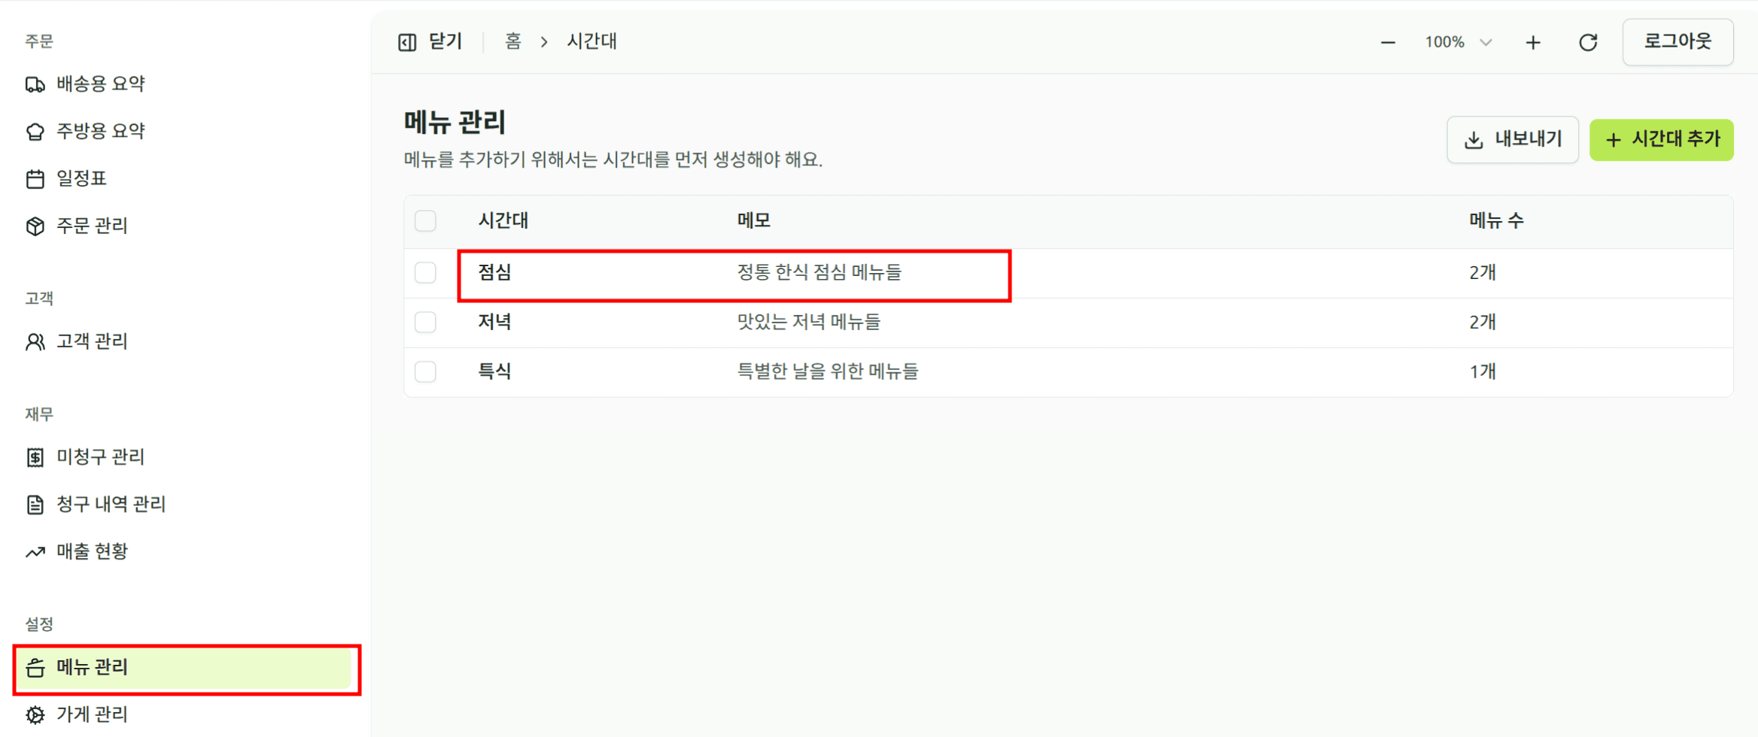Open 주방용 요약 chef hat item

[85, 131]
